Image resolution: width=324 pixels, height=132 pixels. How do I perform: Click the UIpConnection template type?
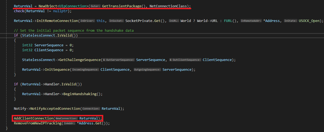point(73,6)
